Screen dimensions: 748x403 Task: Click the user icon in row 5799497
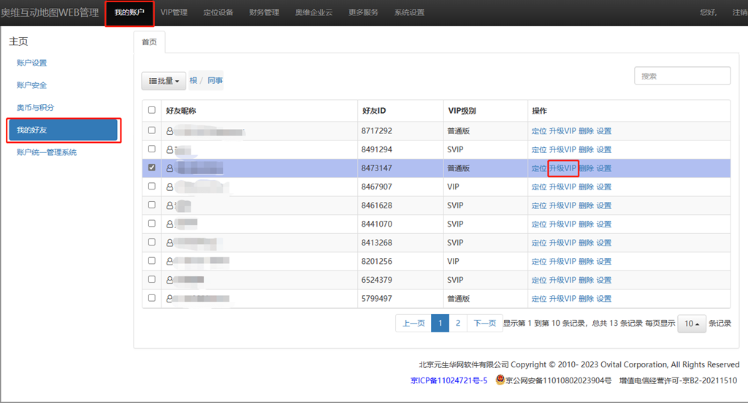coord(170,299)
